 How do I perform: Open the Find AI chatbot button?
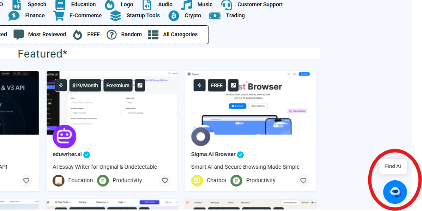point(395,192)
